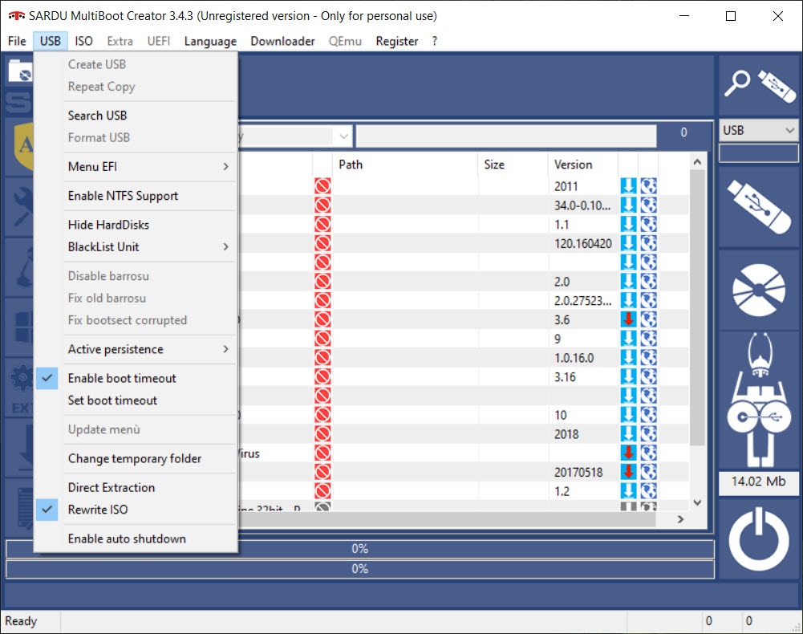Click the red prohibited icon in version 2.0 row
Viewport: 803px width, 634px height.
(x=322, y=282)
